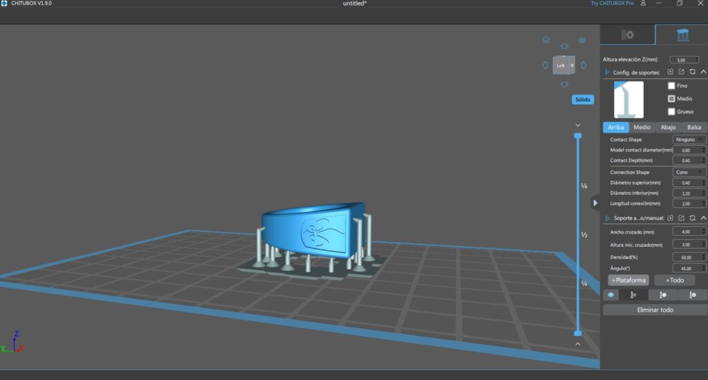
Task: Click the layer slider's top handle
Action: [x=578, y=136]
